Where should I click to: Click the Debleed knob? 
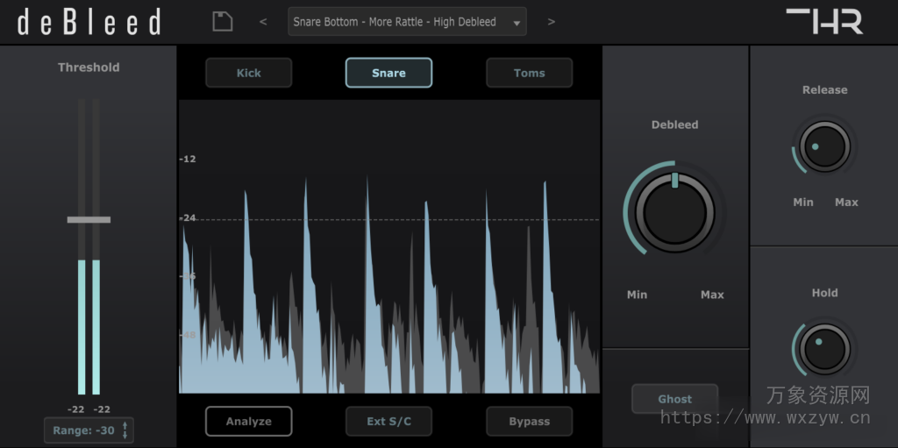(674, 211)
